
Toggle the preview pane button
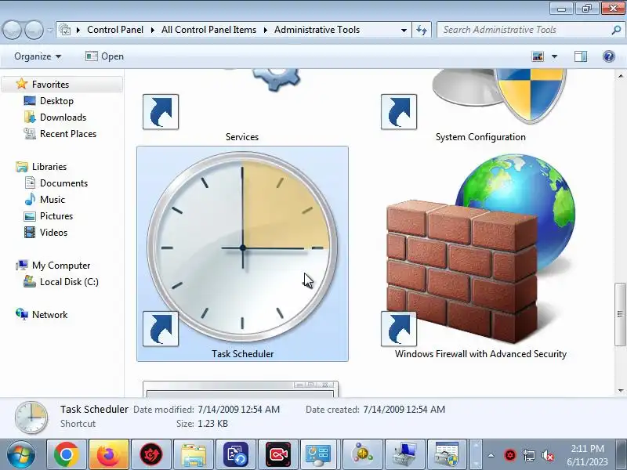coord(581,56)
